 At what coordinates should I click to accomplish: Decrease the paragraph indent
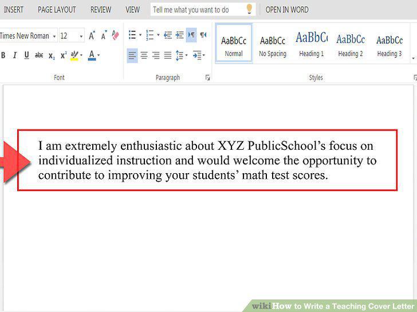[x=168, y=35]
